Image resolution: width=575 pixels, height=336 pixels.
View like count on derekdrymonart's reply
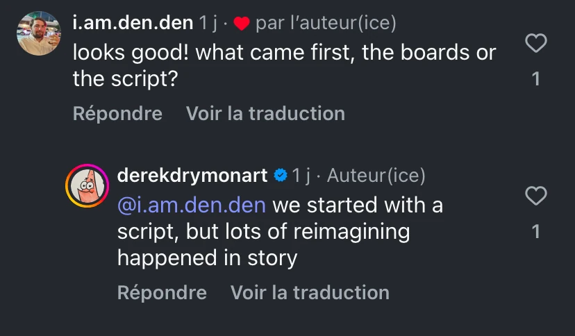[535, 232]
